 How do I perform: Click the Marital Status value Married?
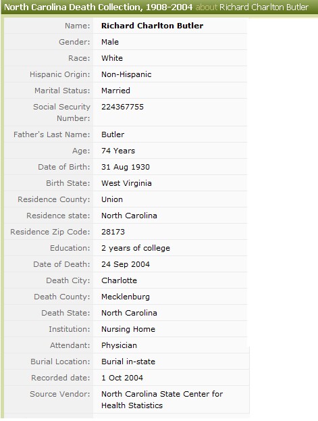115,91
